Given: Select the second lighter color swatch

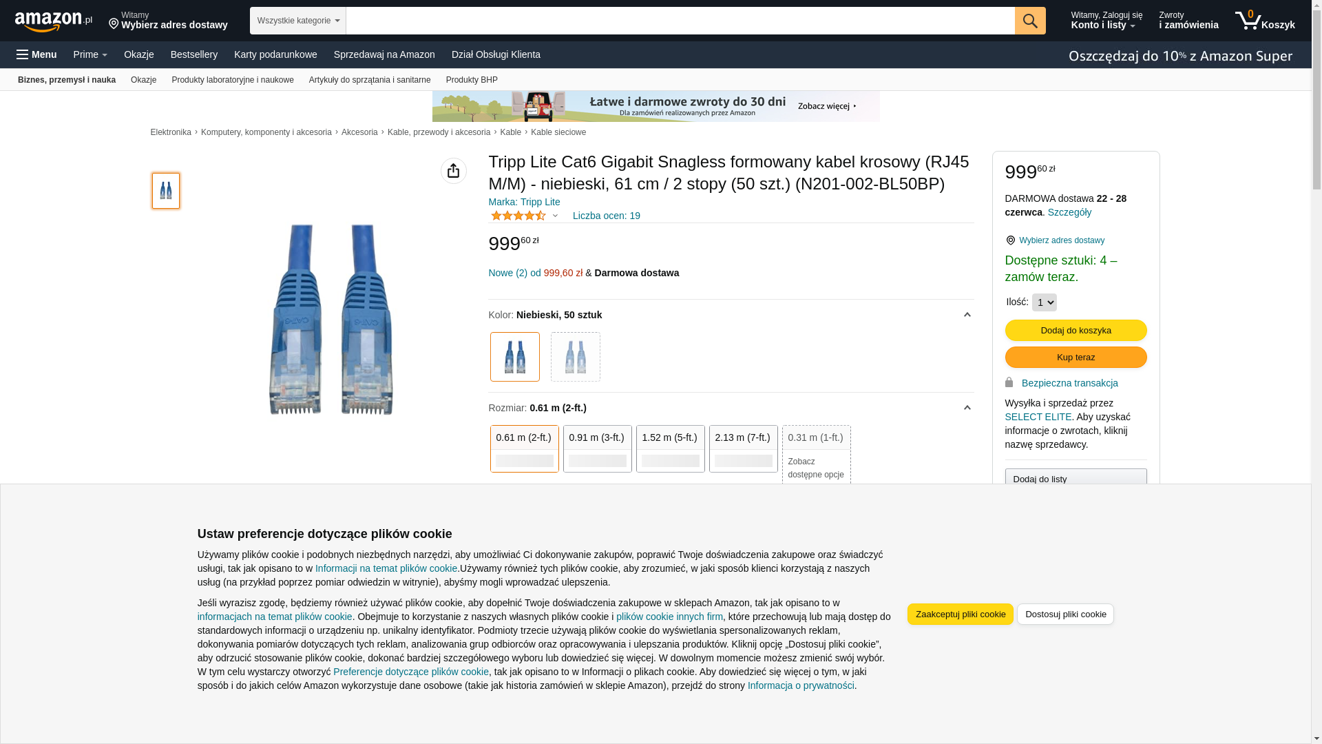Looking at the screenshot, I should [575, 357].
